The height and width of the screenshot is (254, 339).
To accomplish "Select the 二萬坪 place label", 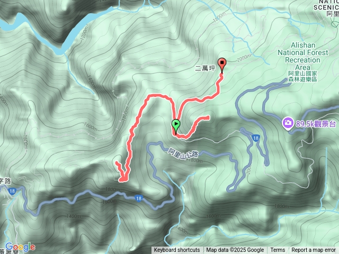I will point(205,68).
